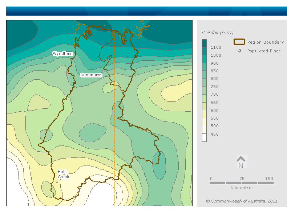287x216 pixels.
Task: Click the 1000 rainfall legend value
Action: [x=216, y=55]
